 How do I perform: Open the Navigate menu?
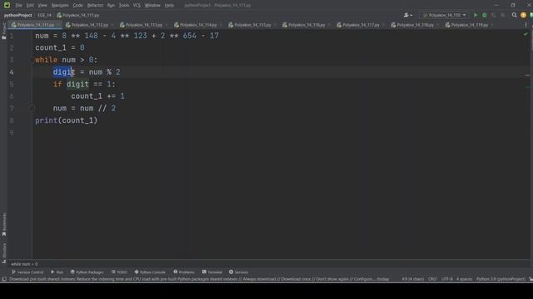click(x=60, y=6)
